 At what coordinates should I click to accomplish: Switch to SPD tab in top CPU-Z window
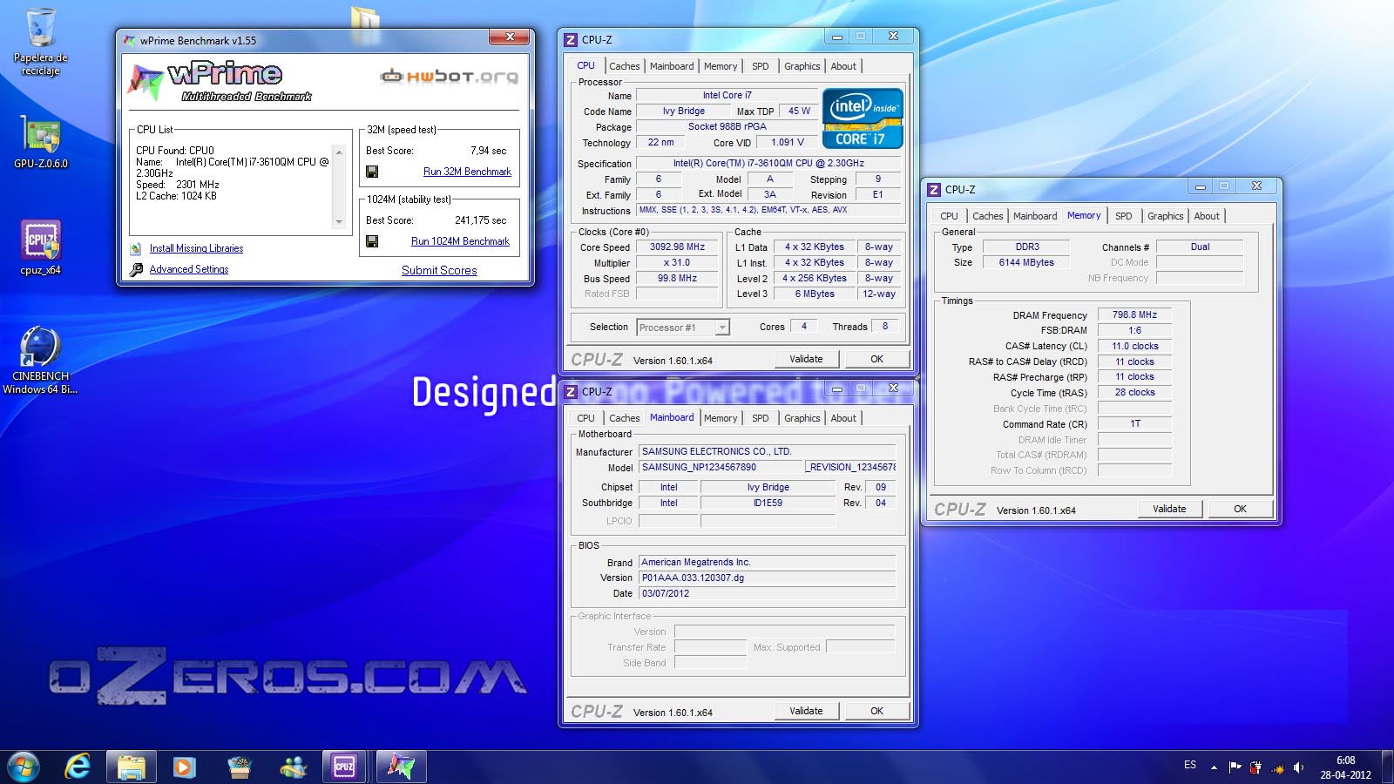[x=761, y=66]
